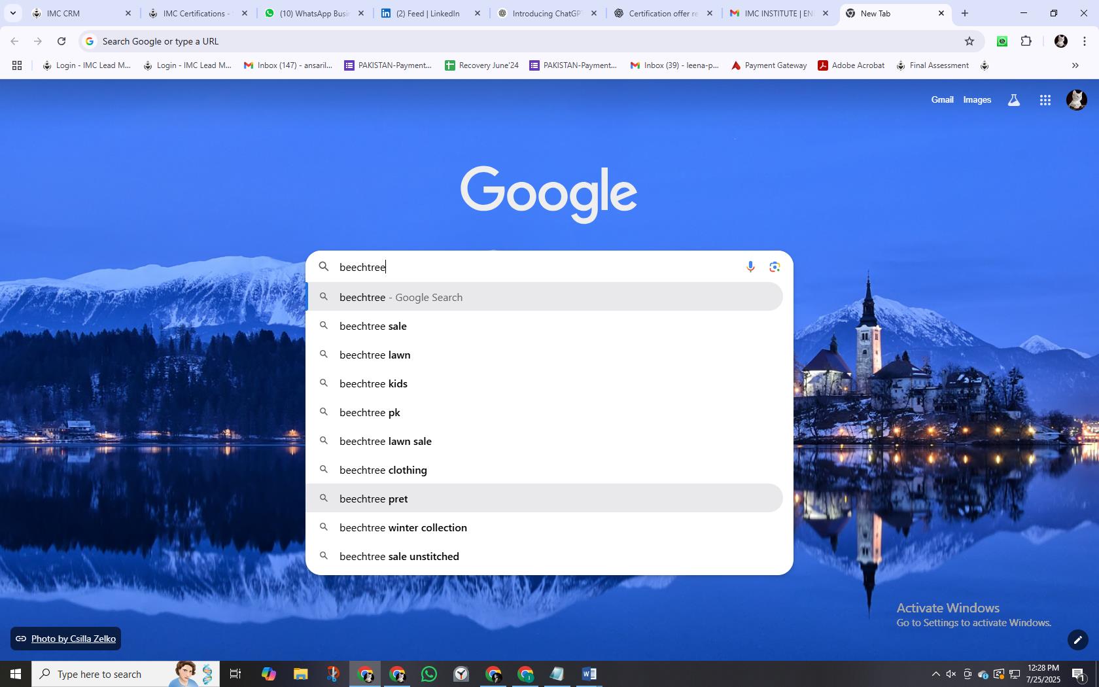Viewport: 1099px width, 687px height.
Task: Open Adobe Acrobat bookmark
Action: (x=851, y=65)
